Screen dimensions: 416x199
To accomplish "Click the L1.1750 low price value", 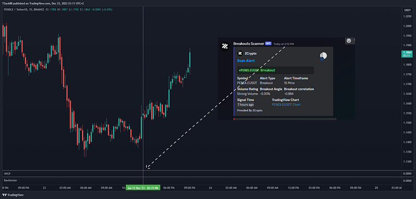I will point(74,9).
